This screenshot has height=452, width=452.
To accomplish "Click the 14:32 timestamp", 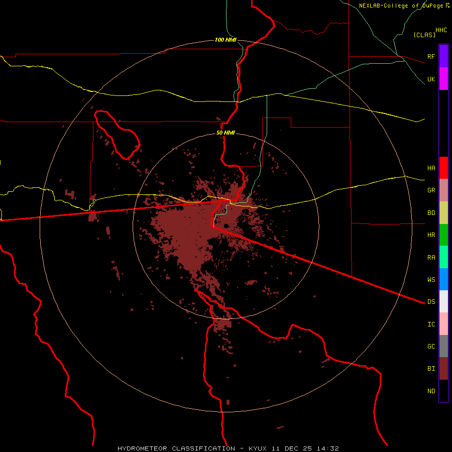I will 327,448.
